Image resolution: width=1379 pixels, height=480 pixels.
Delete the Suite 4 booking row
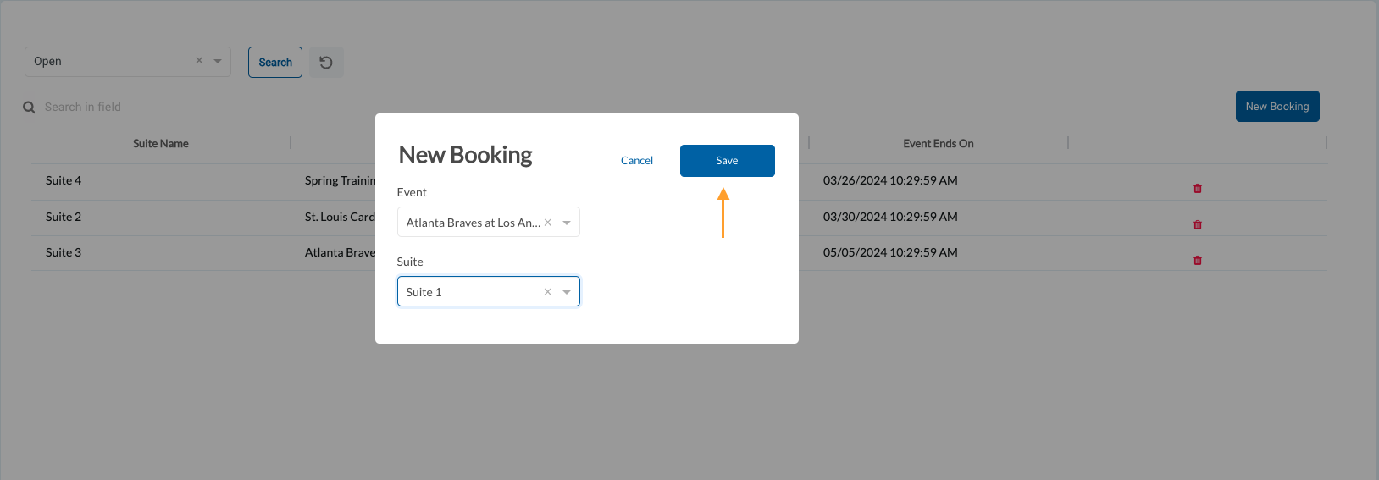[x=1198, y=188]
